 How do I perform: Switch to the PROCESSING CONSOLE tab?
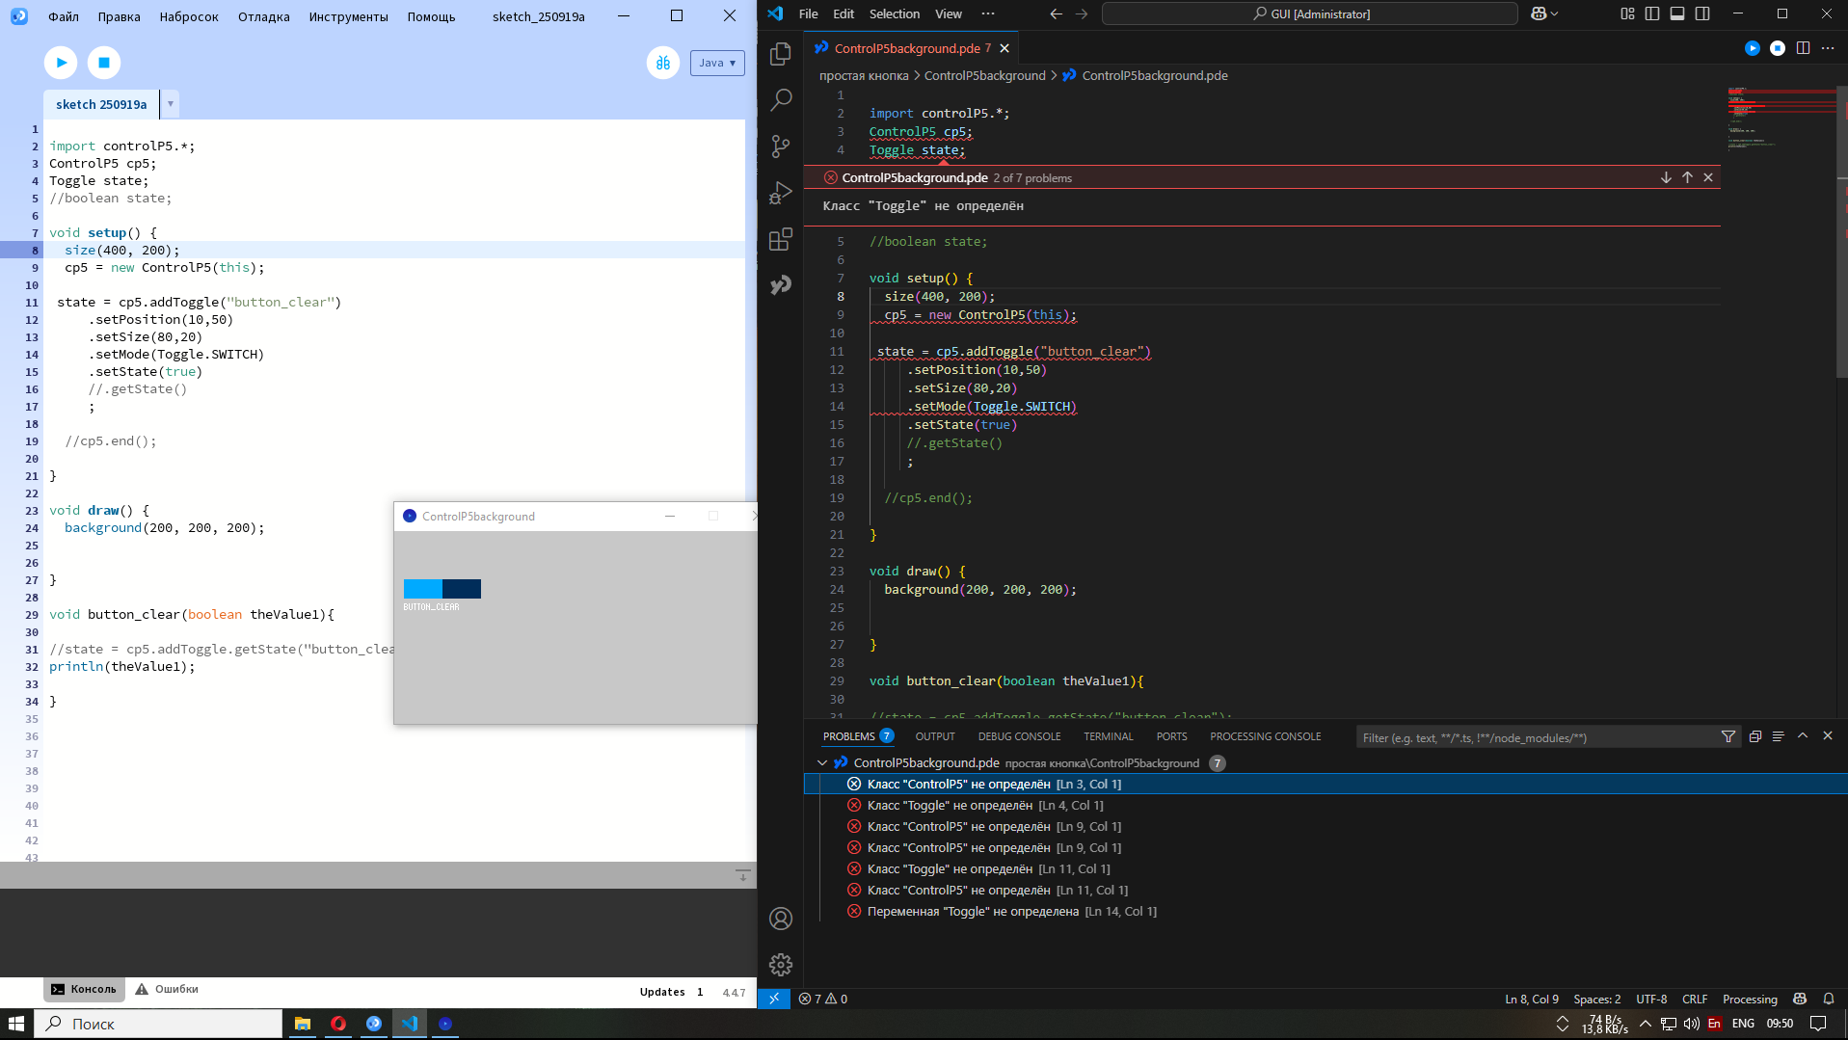click(1265, 736)
